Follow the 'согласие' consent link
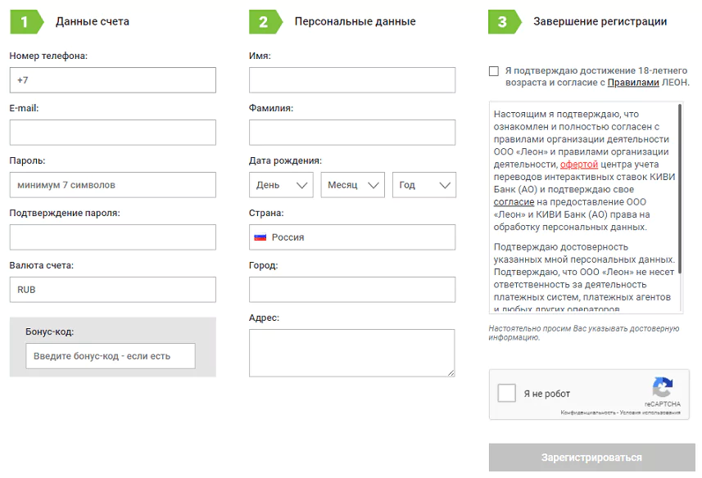 click(514, 201)
